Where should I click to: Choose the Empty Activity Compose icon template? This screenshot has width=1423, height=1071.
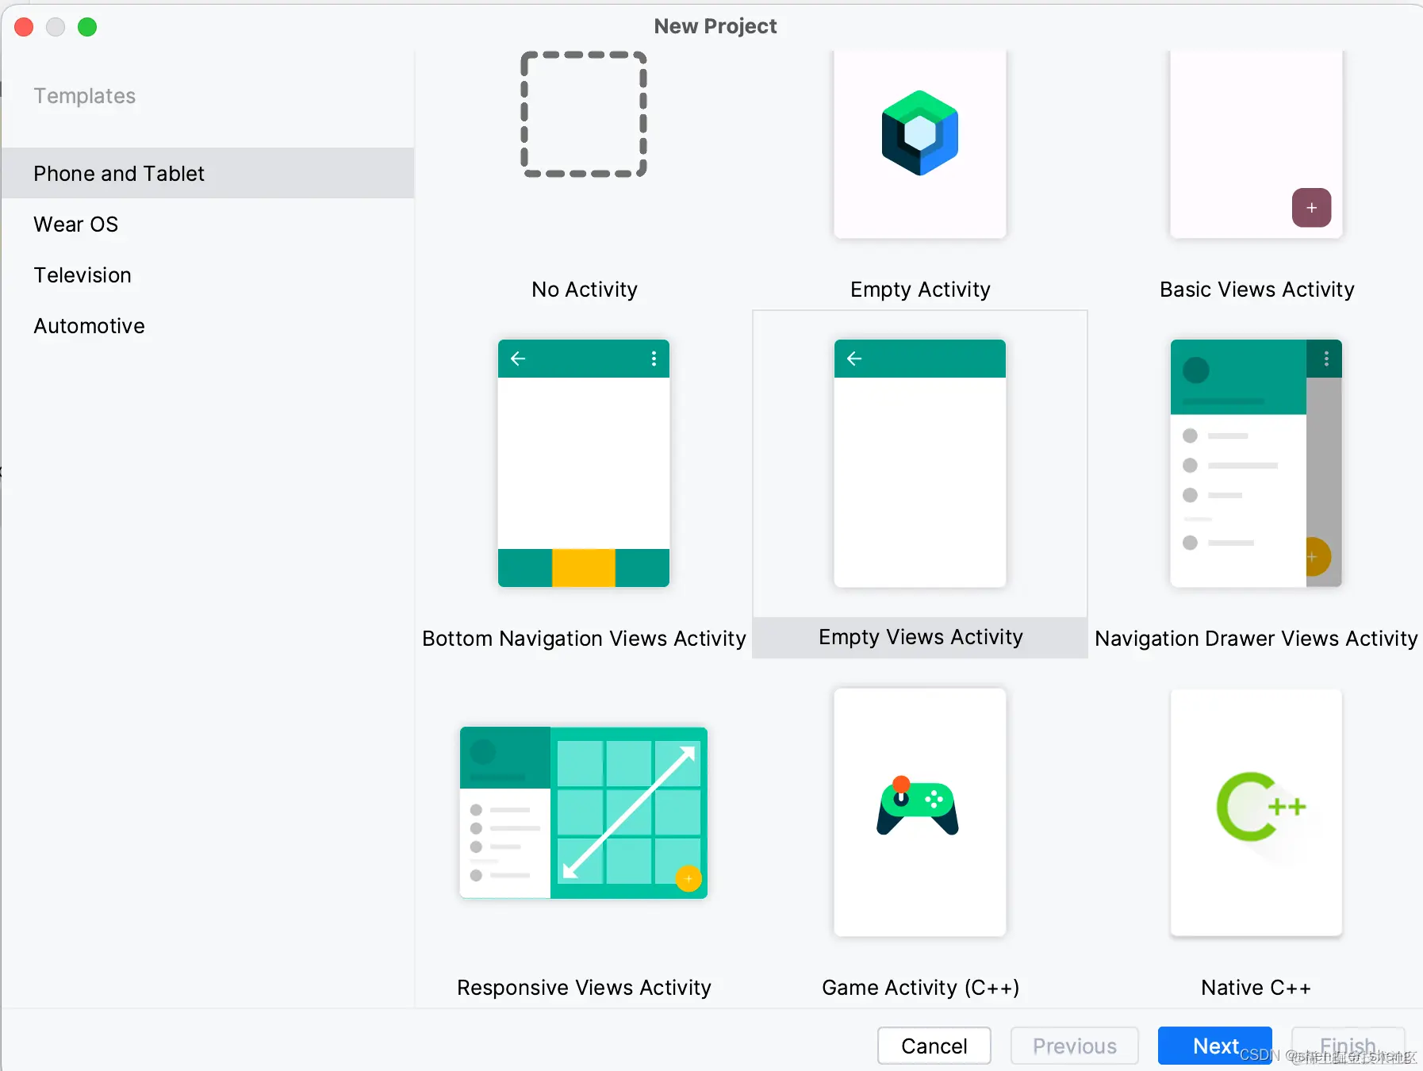pyautogui.click(x=920, y=133)
